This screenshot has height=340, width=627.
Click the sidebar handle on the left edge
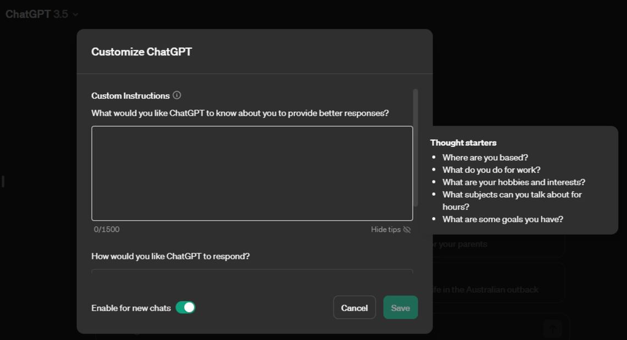pyautogui.click(x=3, y=181)
